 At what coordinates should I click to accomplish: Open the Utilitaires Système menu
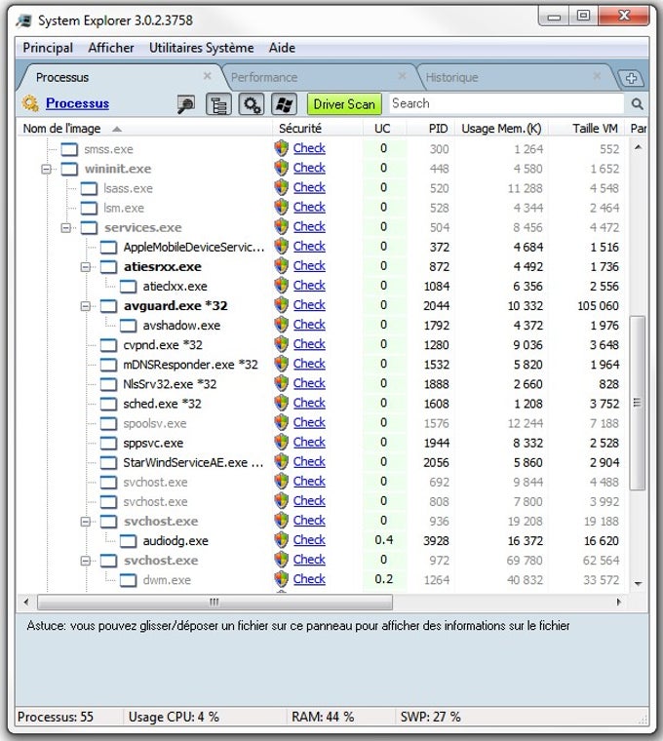click(201, 48)
